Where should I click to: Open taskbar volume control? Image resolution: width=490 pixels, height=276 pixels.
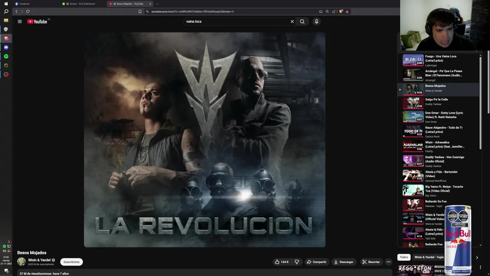pos(4,251)
